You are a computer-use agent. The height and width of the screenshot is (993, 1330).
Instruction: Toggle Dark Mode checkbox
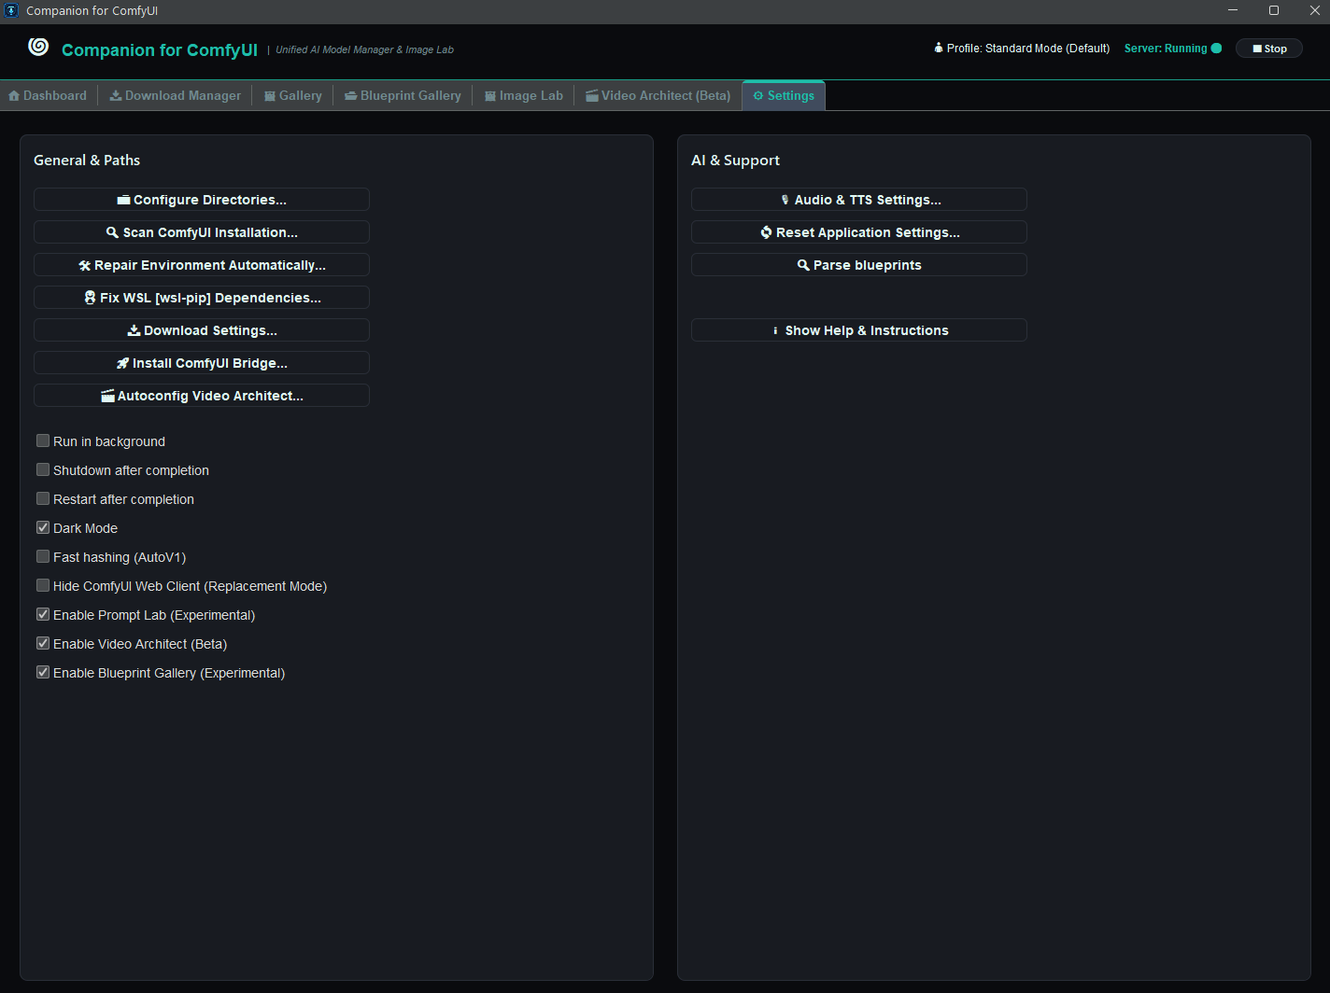tap(43, 527)
